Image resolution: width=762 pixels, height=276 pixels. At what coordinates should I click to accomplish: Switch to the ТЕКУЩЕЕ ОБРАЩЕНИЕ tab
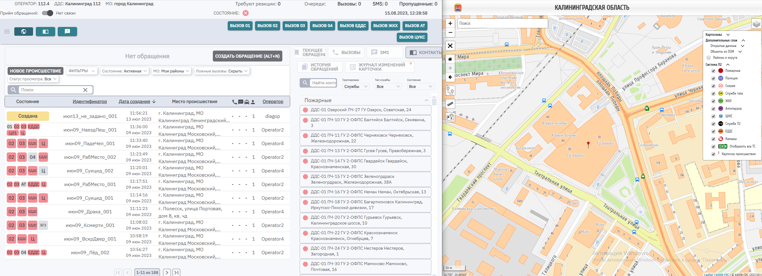click(x=309, y=52)
